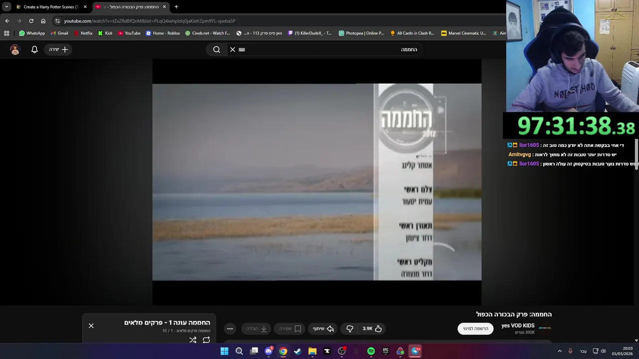
Task: Open the YouTube notifications bell
Action: pos(34,49)
